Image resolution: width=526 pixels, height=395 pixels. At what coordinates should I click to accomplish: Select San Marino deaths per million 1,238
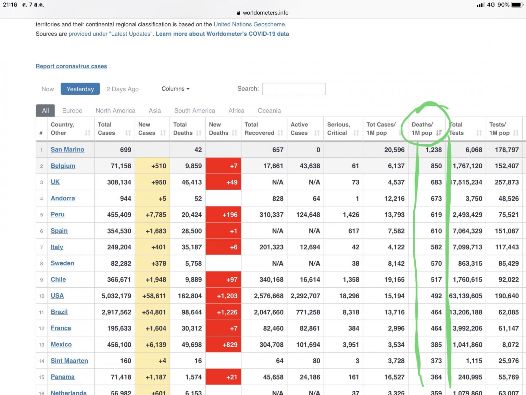coord(427,150)
